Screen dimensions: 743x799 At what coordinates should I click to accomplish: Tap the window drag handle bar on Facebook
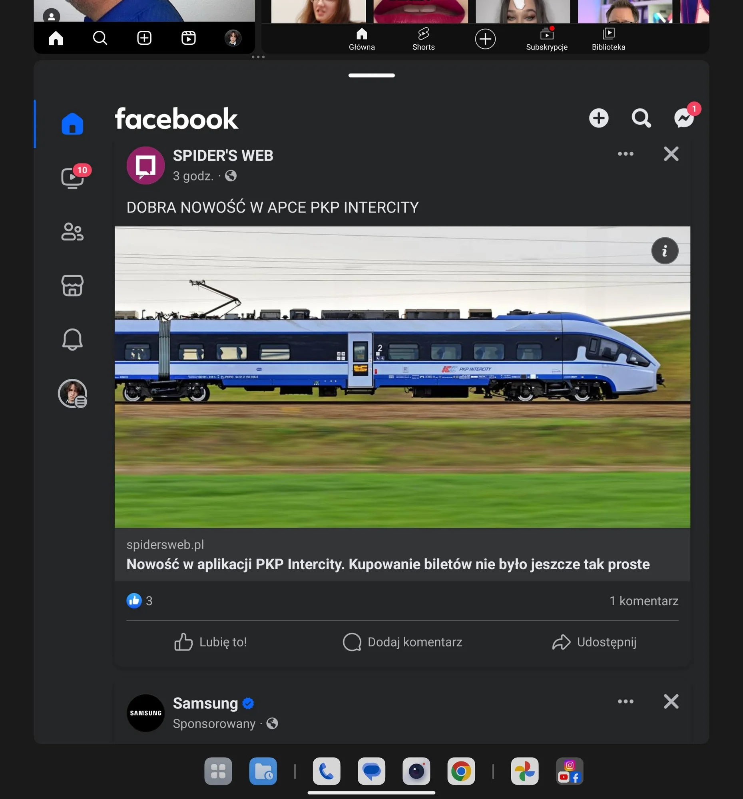pyautogui.click(x=372, y=76)
